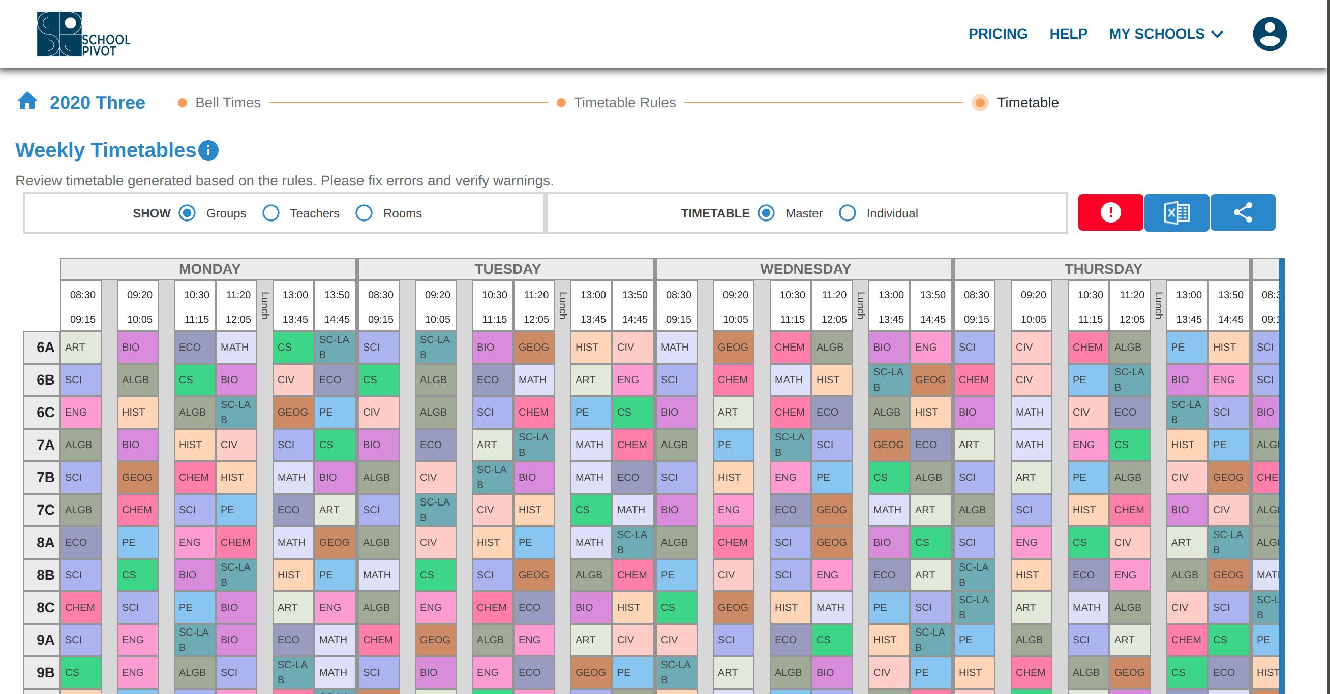Click the WEDNESDAY day header

(x=805, y=269)
